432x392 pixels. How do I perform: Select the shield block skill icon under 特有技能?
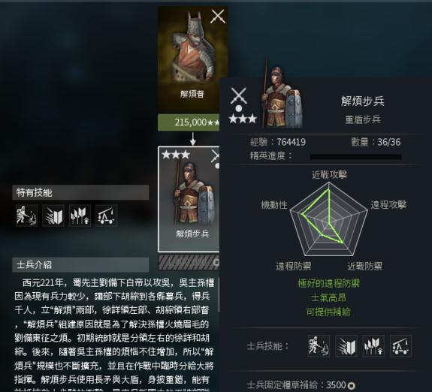[53, 216]
